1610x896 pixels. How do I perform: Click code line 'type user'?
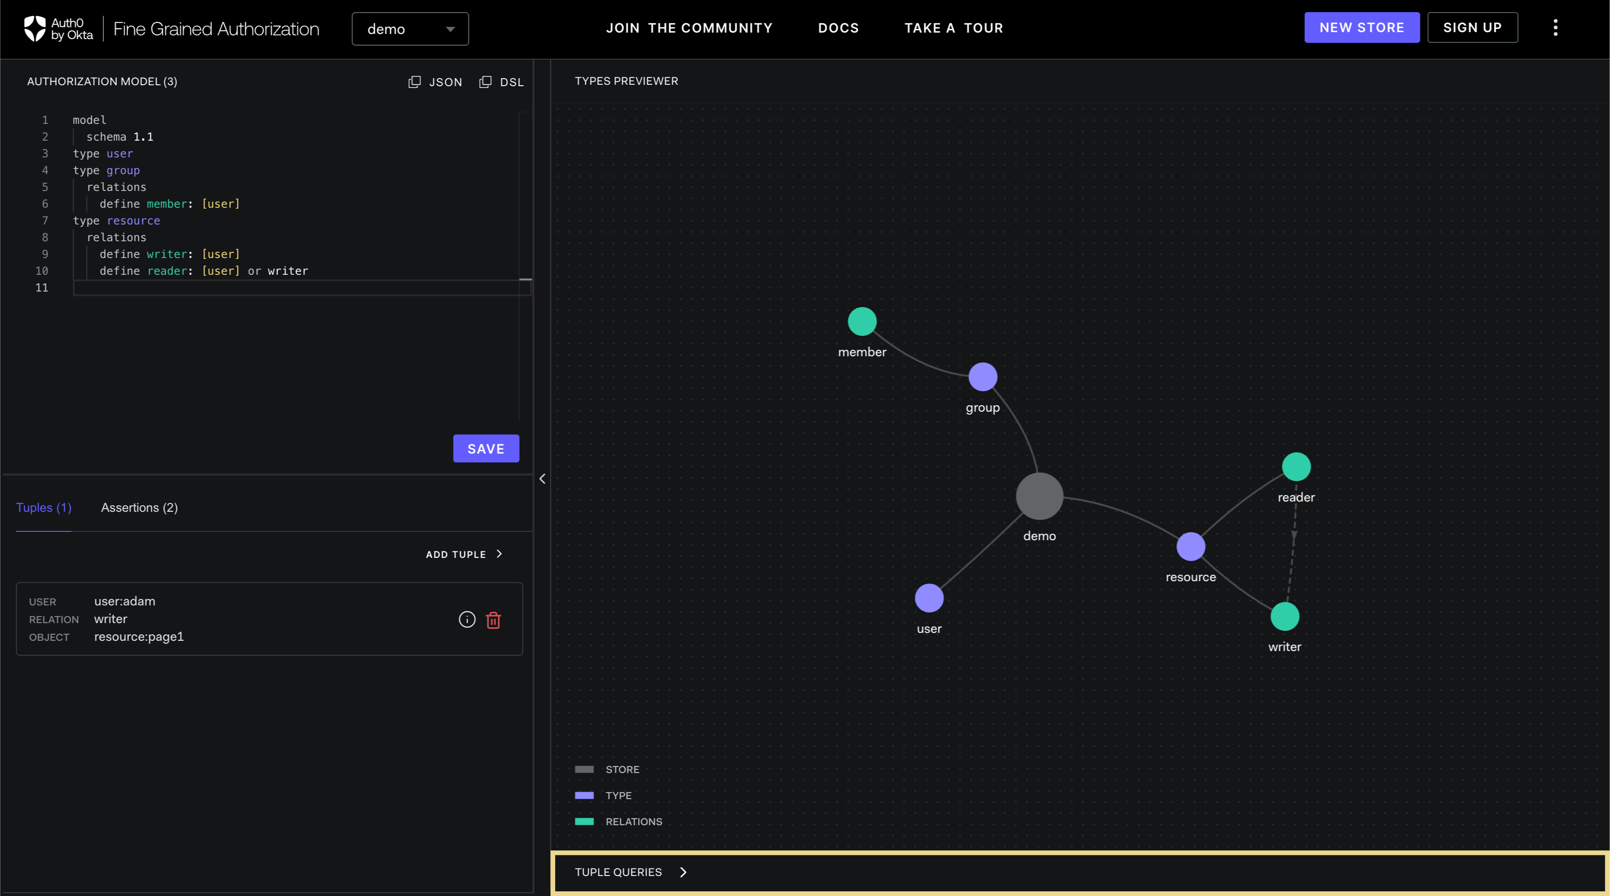[x=102, y=153]
